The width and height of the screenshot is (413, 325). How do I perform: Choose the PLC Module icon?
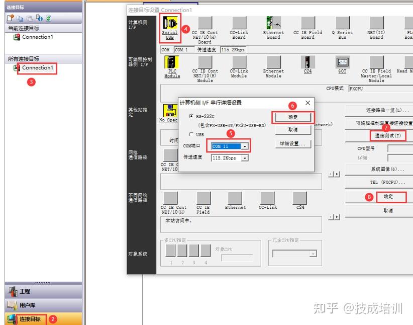point(172,62)
